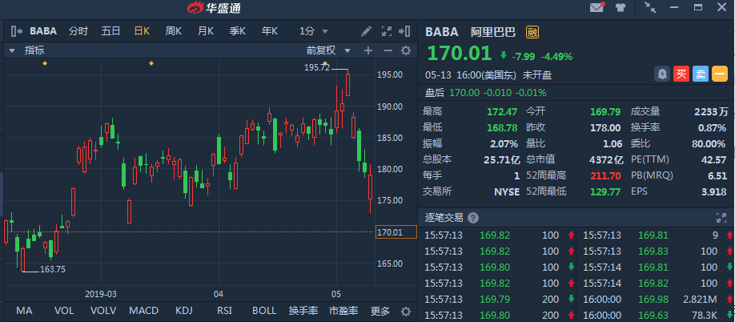This screenshot has width=735, height=322.
Task: Open the 1分 interval dropdown
Action: pos(311,31)
